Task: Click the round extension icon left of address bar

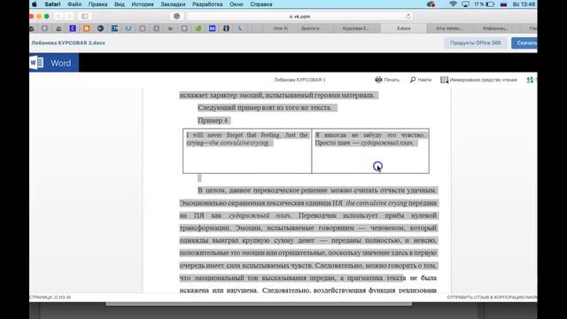Action: (x=177, y=16)
